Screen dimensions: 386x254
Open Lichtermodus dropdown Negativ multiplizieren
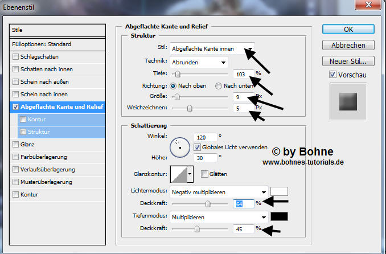click(219, 192)
